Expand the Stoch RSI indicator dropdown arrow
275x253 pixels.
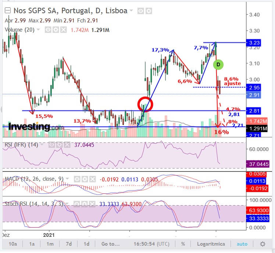pos(67,204)
